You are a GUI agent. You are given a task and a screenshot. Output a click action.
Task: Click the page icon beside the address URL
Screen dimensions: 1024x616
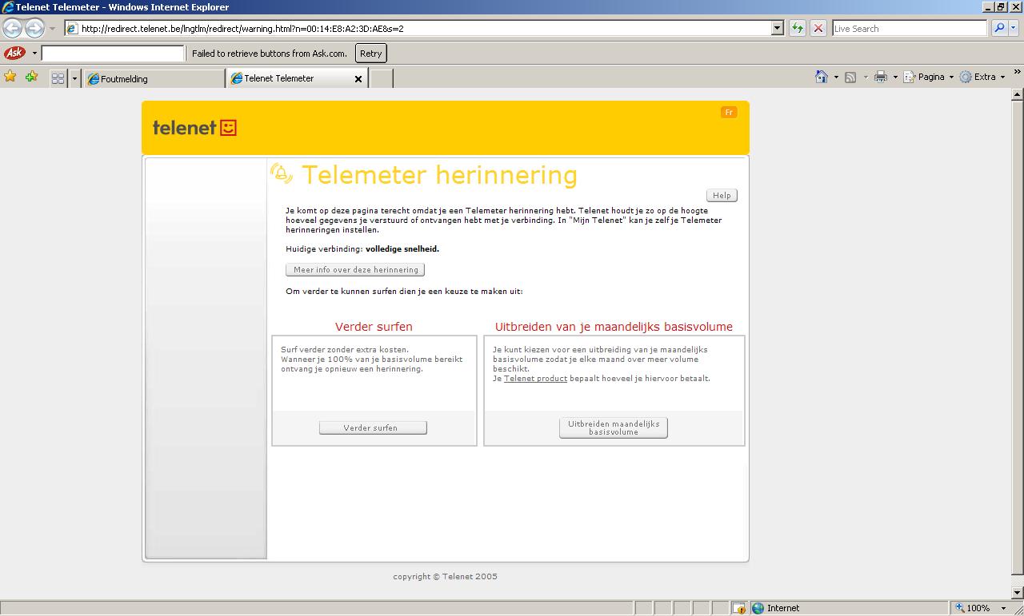coord(72,28)
